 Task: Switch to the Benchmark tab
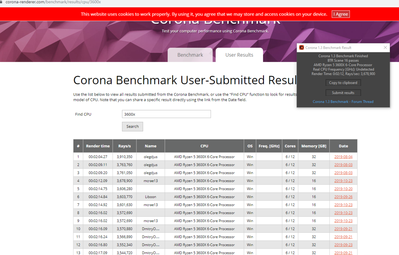coord(190,55)
